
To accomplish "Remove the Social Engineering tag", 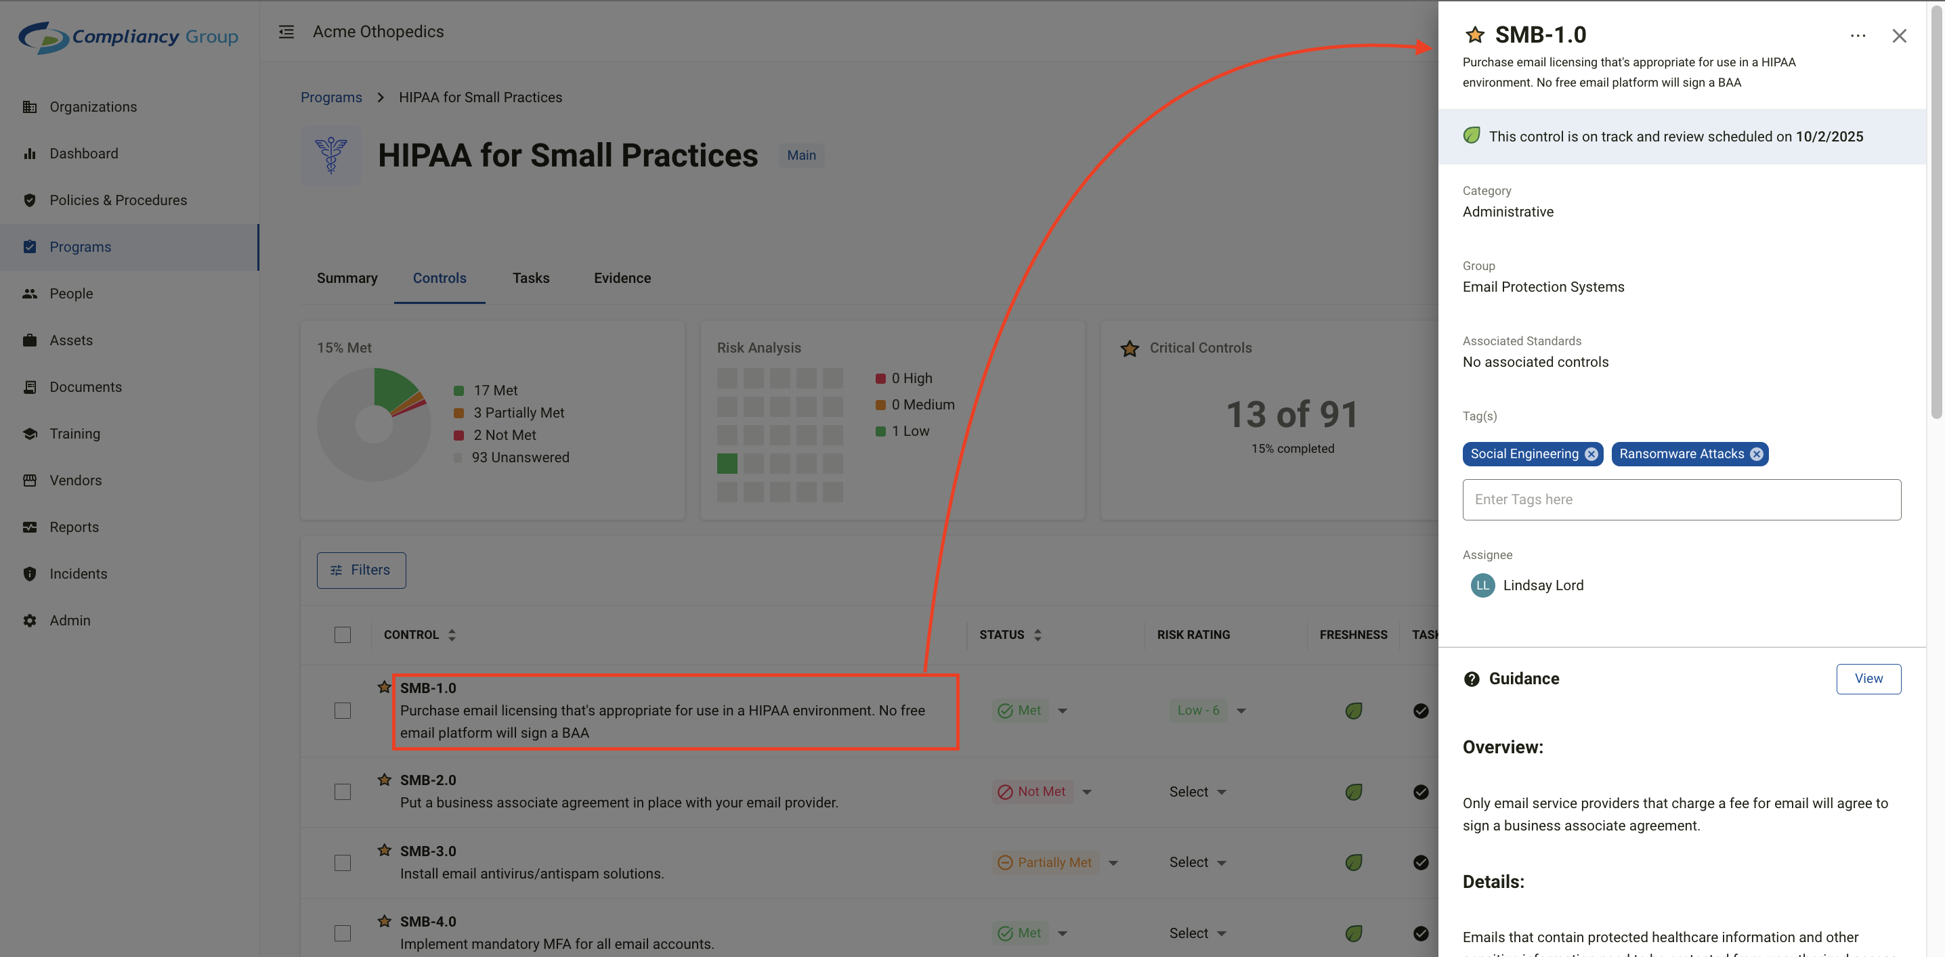I will pos(1591,453).
